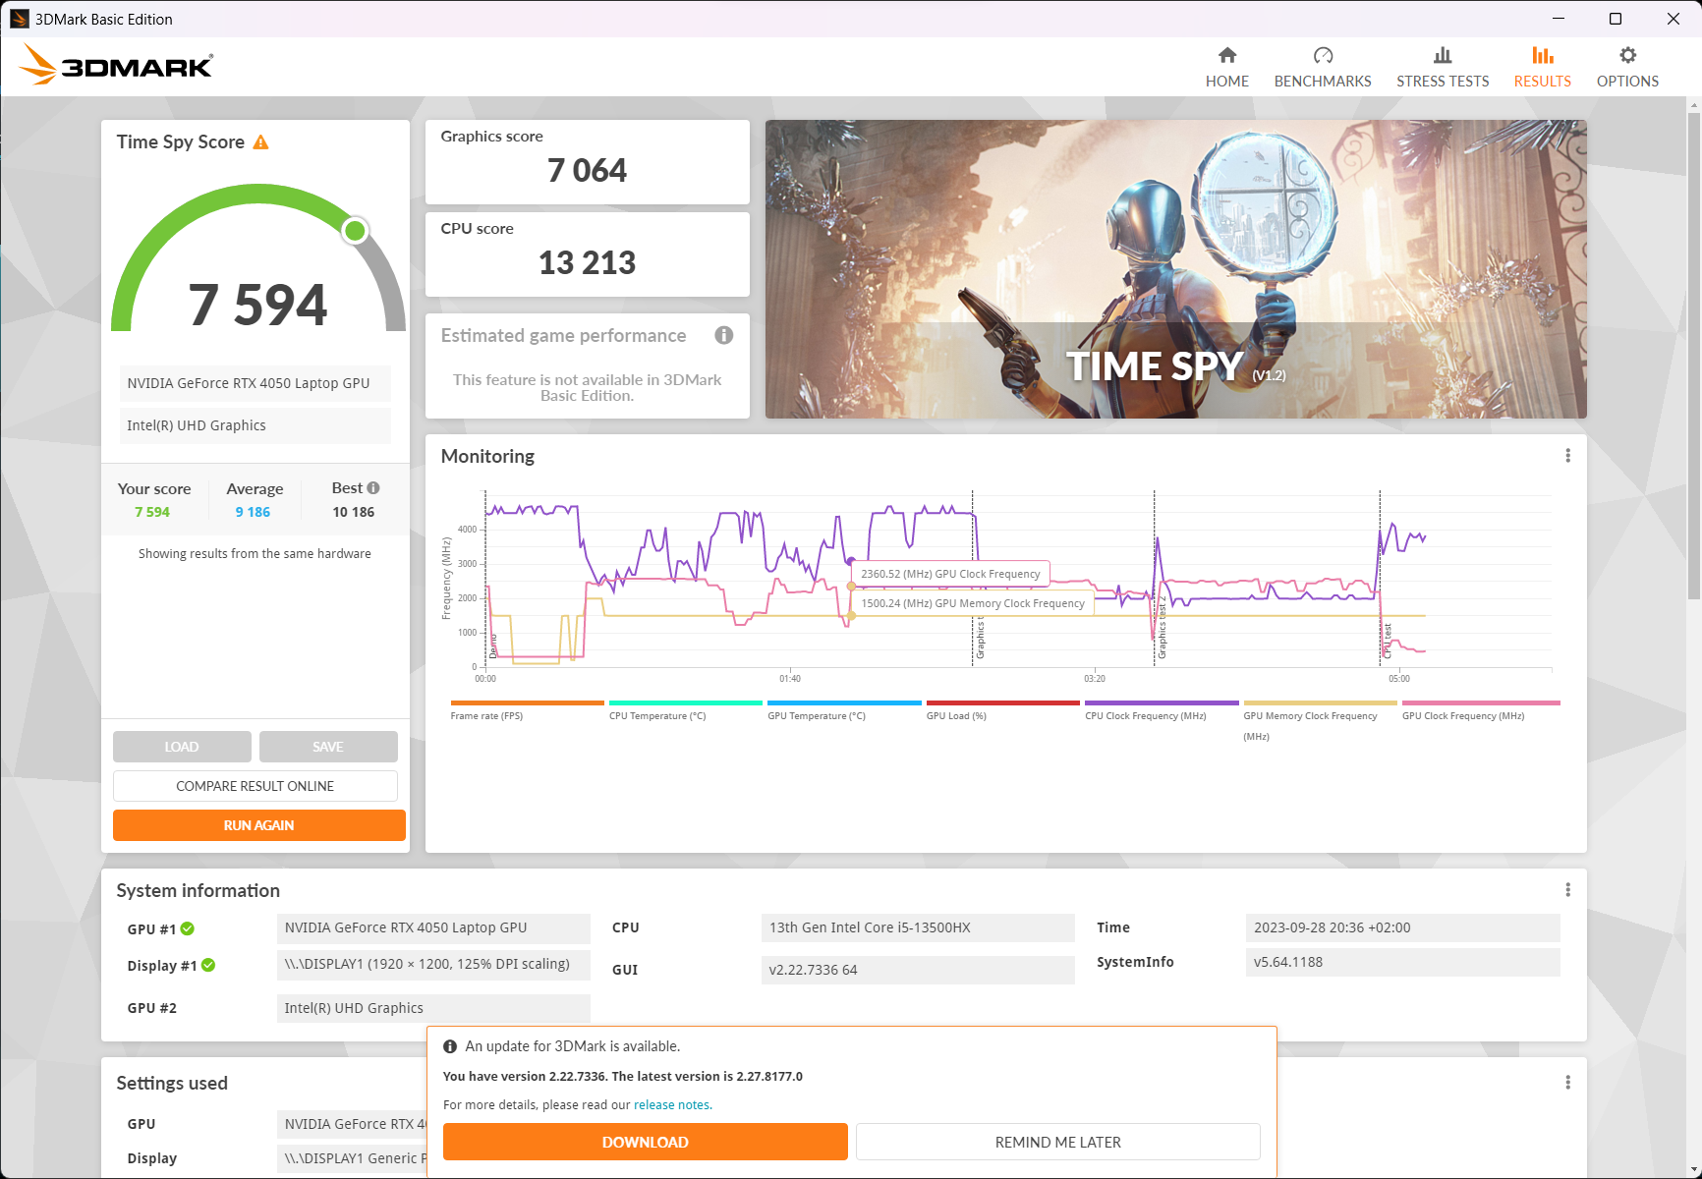Click the average score 9 186
The width and height of the screenshot is (1702, 1179).
(x=253, y=512)
